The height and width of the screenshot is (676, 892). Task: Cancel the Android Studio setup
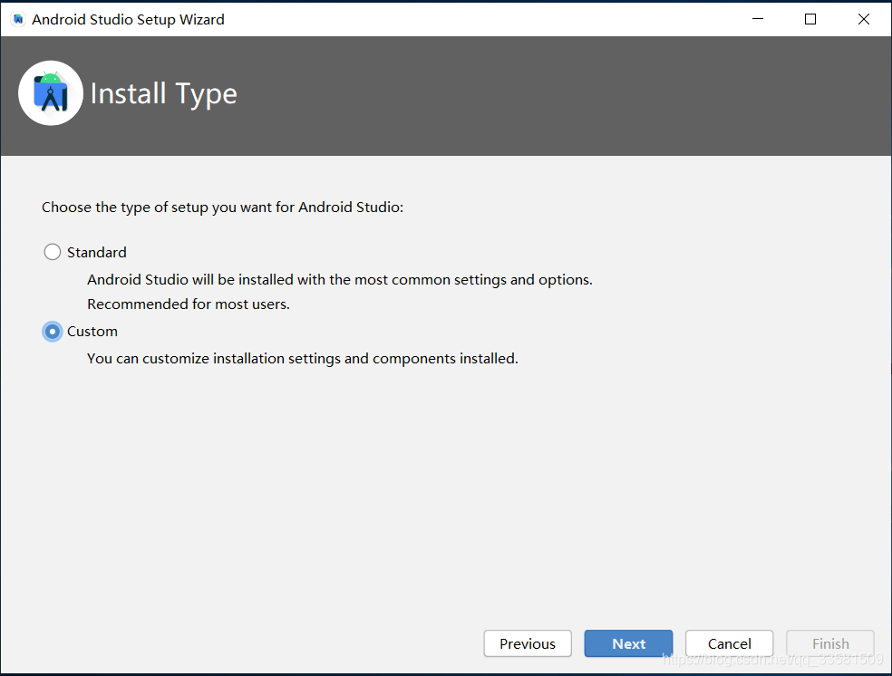click(x=729, y=643)
